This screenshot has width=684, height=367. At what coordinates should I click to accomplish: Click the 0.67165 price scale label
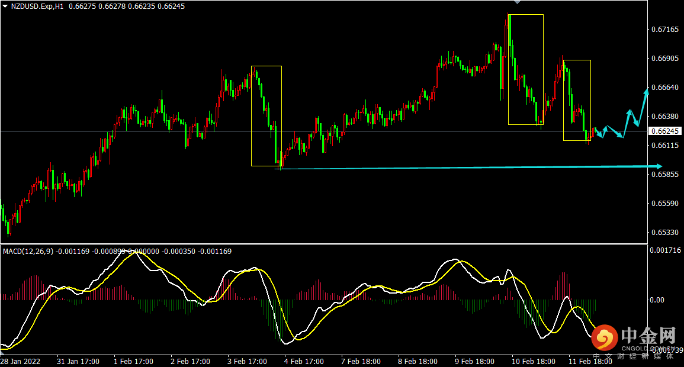pyautogui.click(x=665, y=30)
